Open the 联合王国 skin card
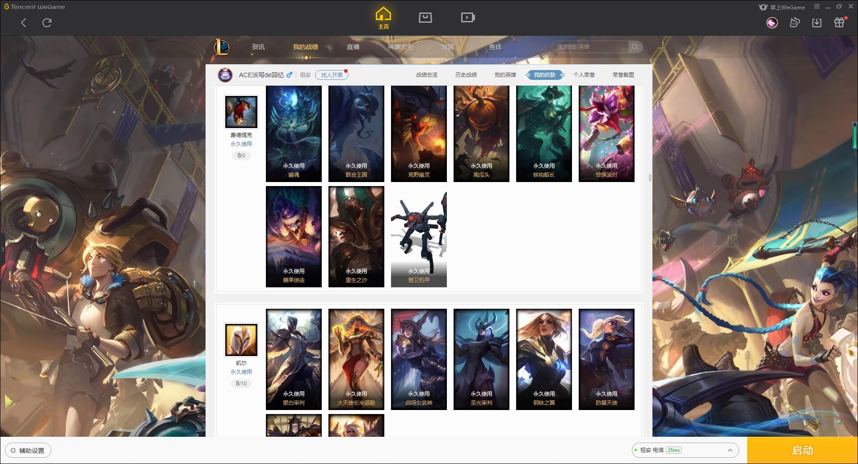The height and width of the screenshot is (464, 858). tap(356, 134)
